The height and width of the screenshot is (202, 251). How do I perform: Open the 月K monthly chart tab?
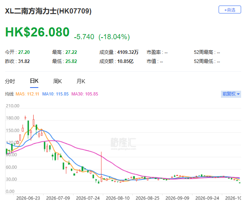tap(81, 81)
